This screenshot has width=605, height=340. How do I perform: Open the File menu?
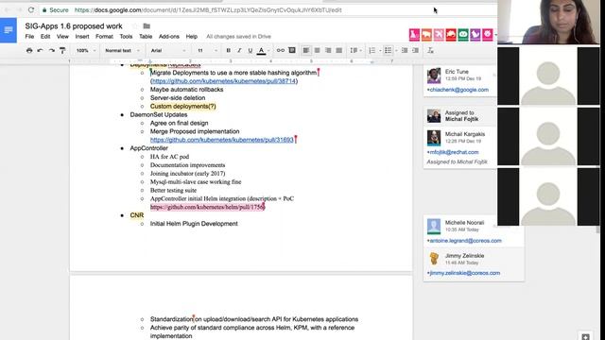29,37
